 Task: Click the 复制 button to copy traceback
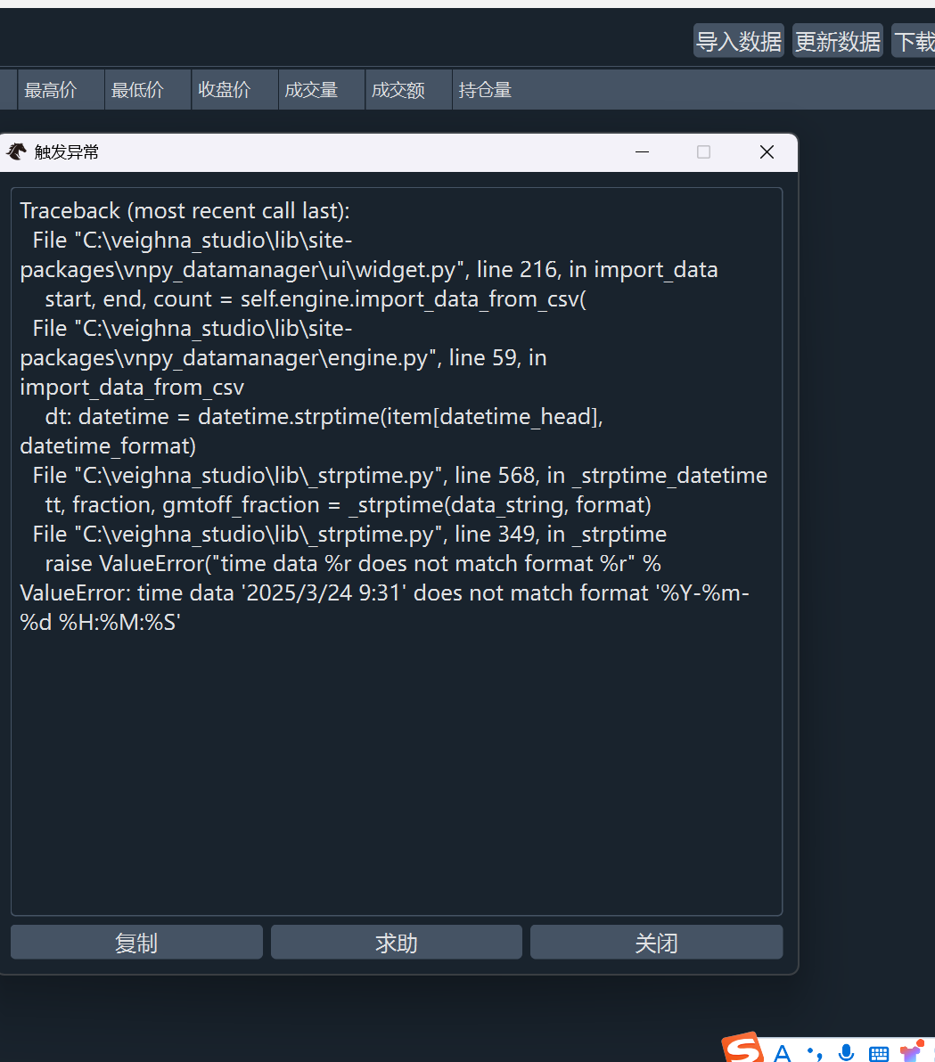(136, 942)
